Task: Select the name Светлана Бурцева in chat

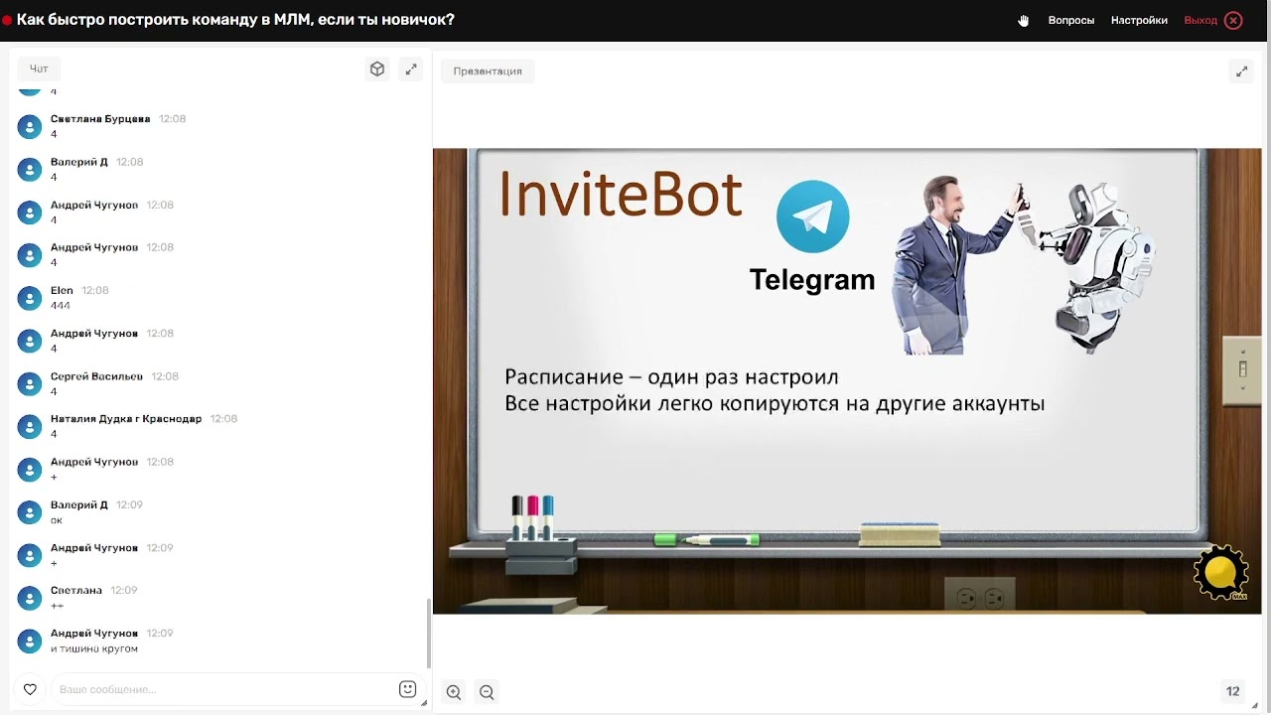Action: pos(100,119)
